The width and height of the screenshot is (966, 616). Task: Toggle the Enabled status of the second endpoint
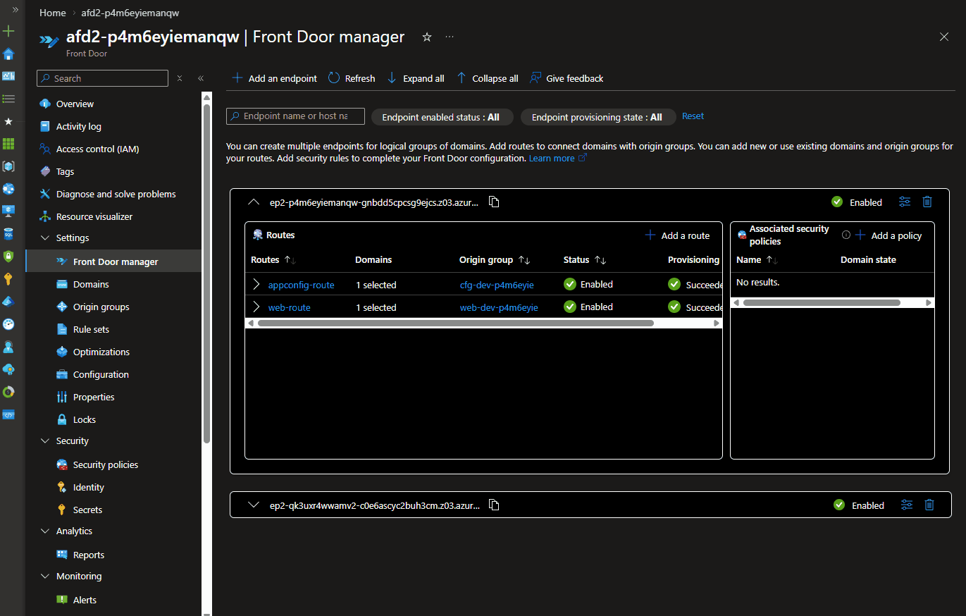[x=860, y=505]
